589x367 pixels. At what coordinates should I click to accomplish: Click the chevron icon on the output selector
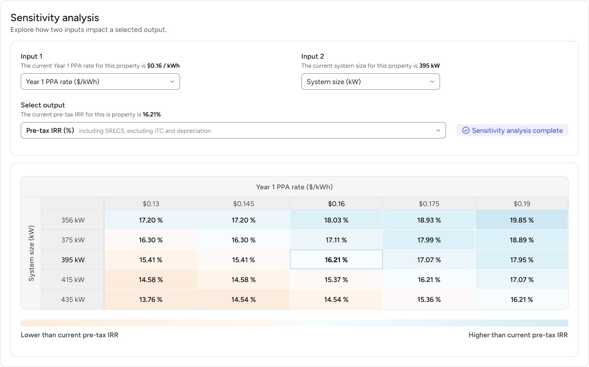(x=438, y=130)
